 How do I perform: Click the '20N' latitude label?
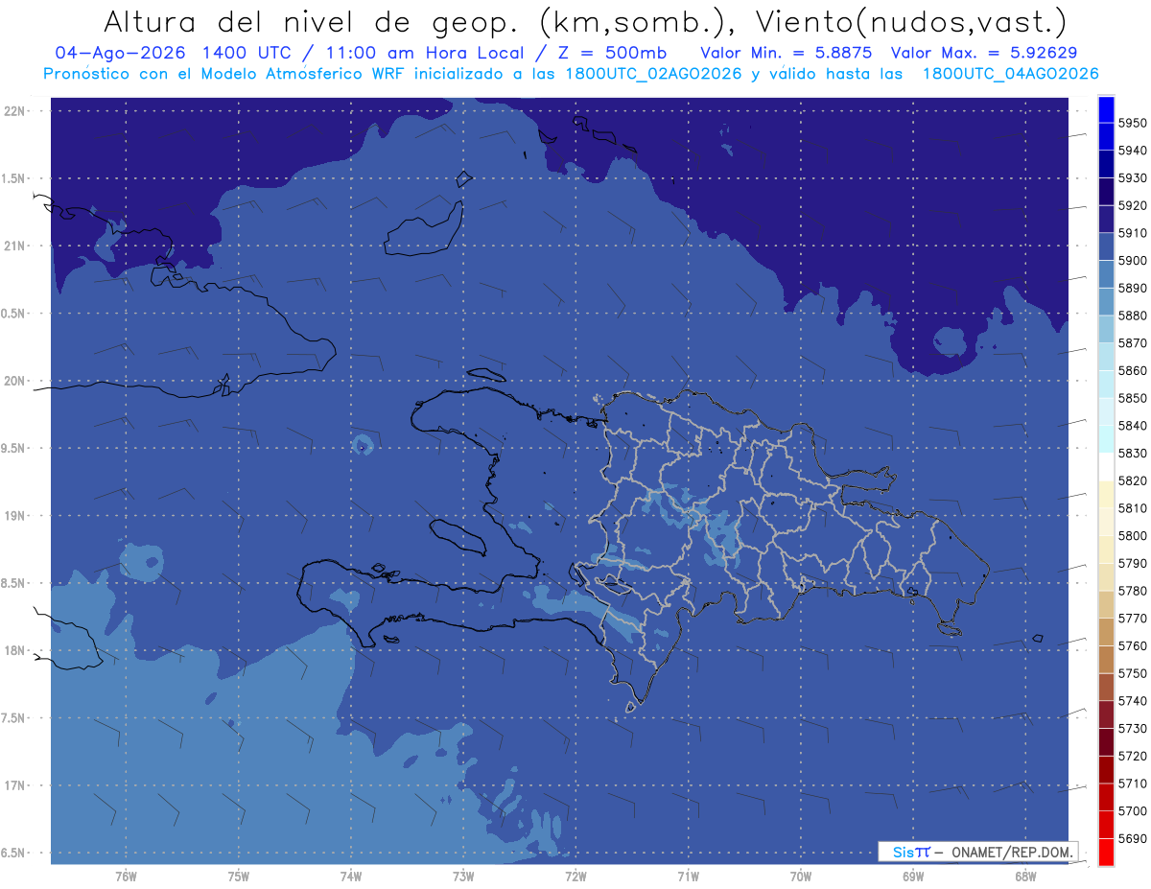click(14, 381)
